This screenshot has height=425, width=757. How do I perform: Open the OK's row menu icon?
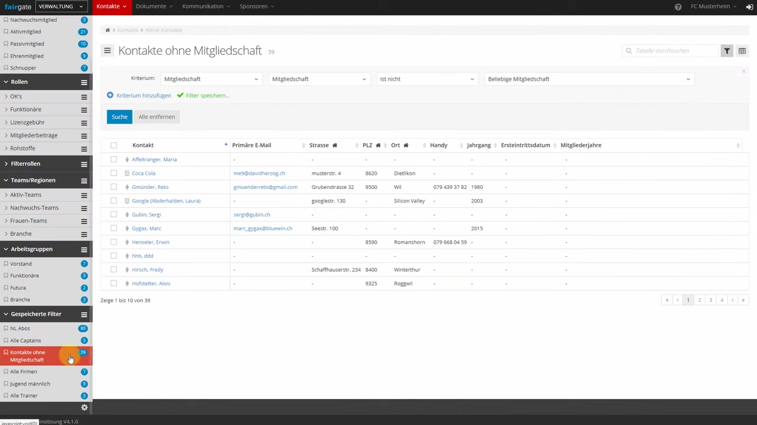pos(84,97)
